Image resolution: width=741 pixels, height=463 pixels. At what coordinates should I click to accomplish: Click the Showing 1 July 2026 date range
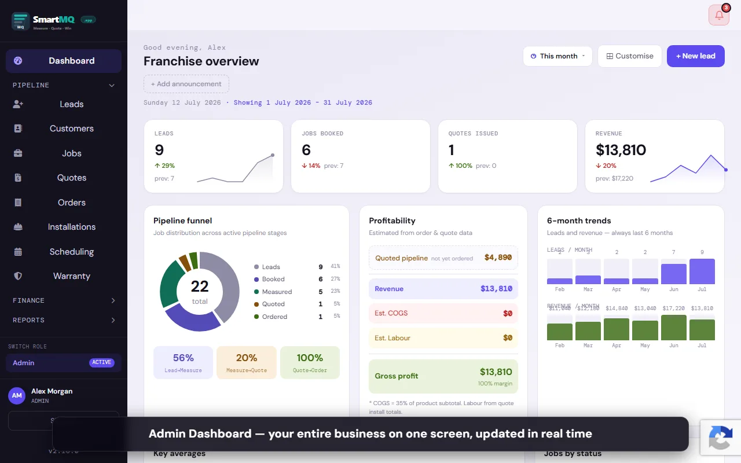click(x=303, y=102)
